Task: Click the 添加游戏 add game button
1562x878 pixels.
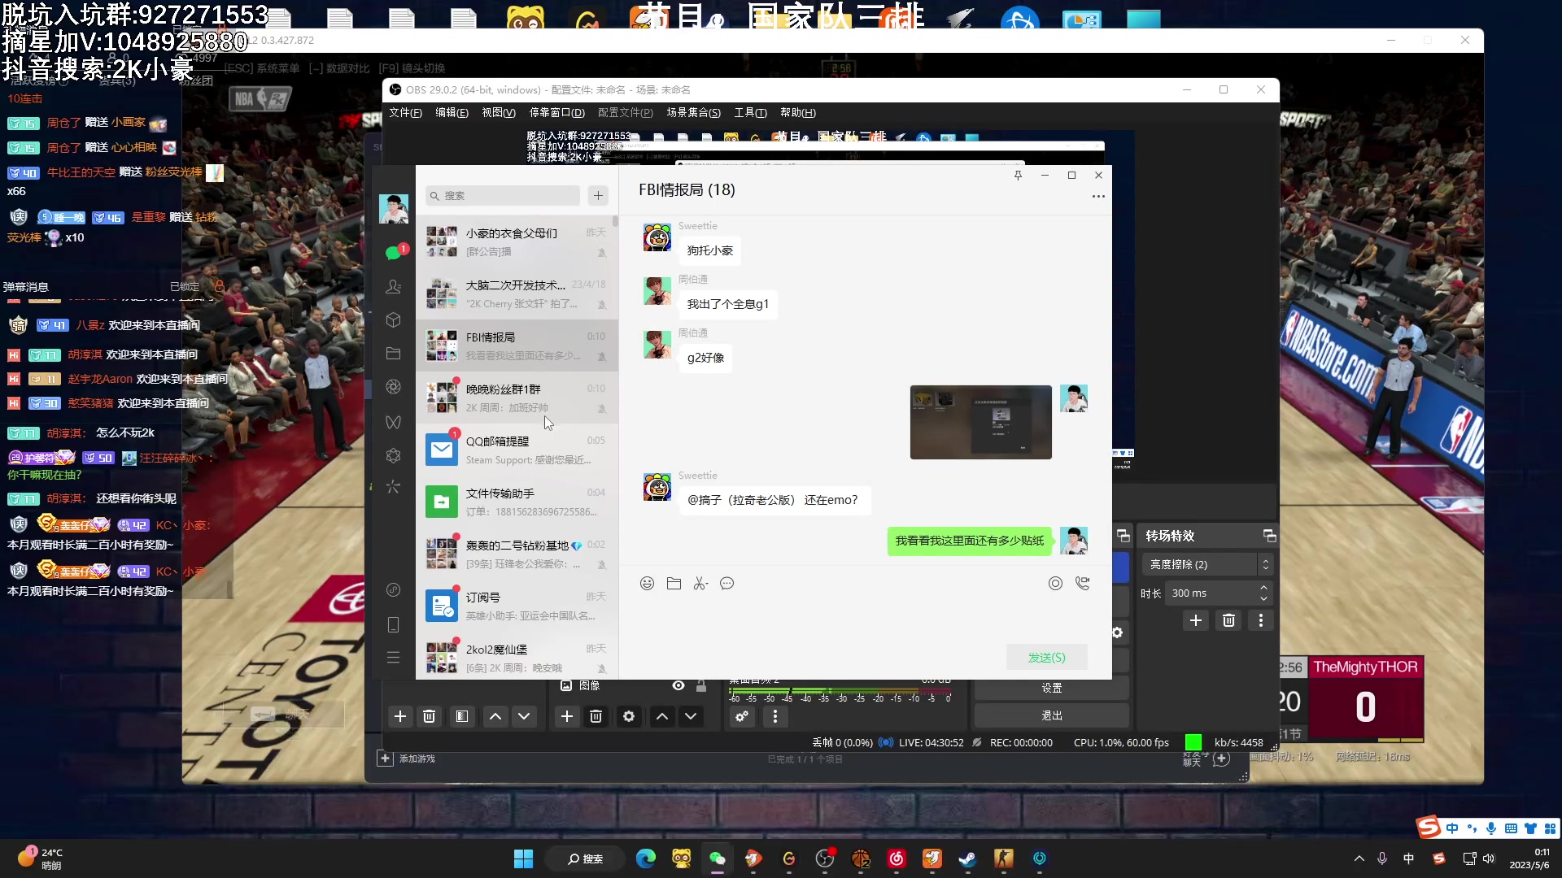Action: (407, 758)
